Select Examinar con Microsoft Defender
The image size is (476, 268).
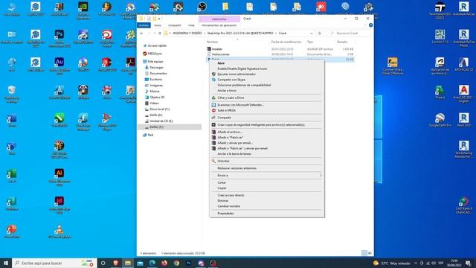[x=267, y=105]
